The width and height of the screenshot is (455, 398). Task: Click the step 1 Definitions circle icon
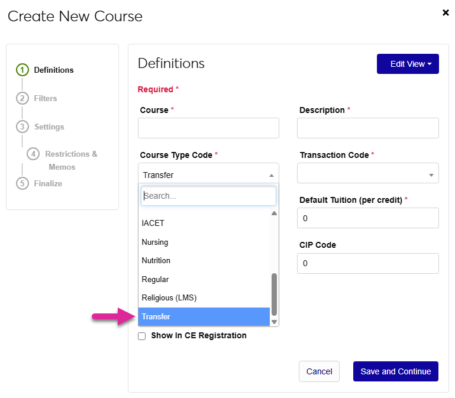[x=22, y=70]
